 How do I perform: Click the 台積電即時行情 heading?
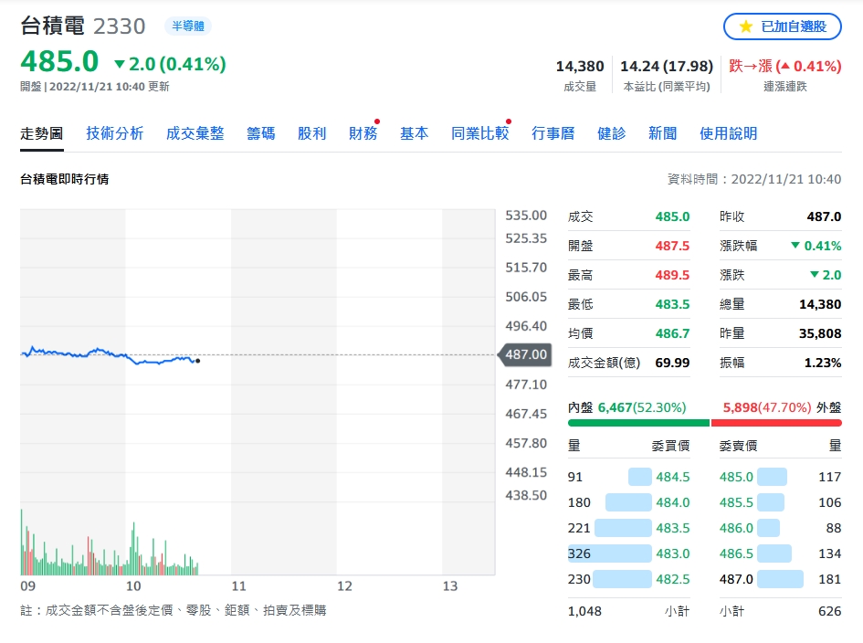[65, 179]
